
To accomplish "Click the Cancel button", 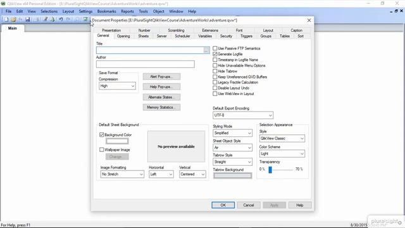I will pos(249,205).
